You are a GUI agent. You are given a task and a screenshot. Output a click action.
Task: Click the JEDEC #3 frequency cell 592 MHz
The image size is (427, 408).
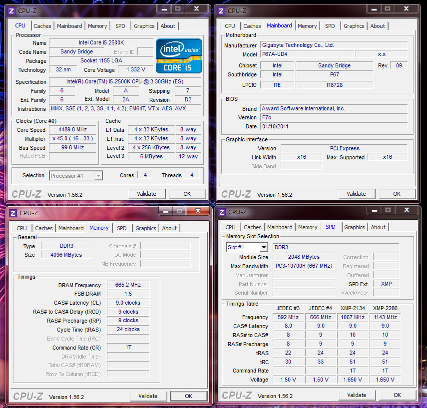[288, 317]
